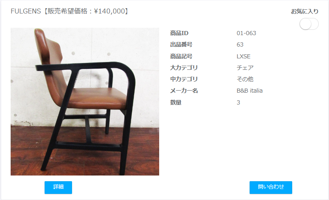
Task: Select the メーカー名 label
Action: click(x=184, y=91)
